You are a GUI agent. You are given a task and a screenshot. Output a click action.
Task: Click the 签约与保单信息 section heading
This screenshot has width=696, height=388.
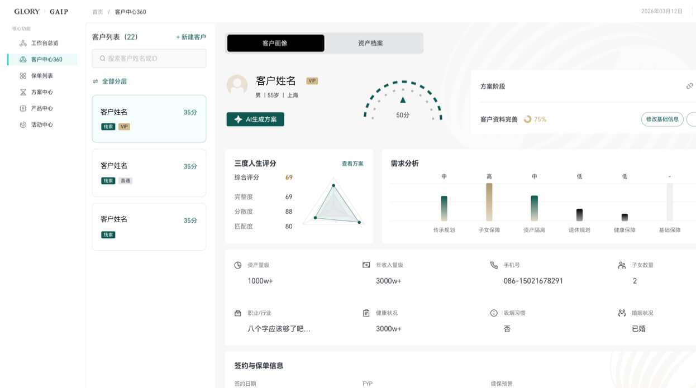click(259, 366)
